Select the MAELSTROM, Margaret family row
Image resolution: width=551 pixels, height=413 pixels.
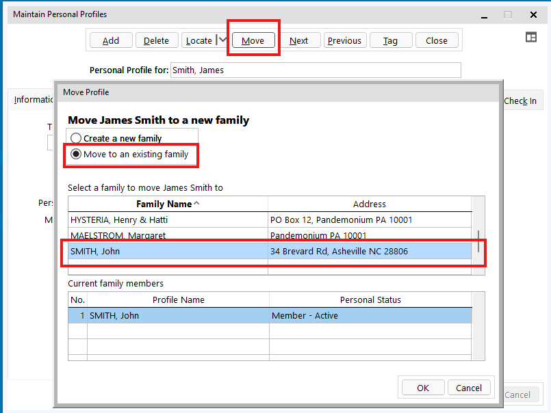pos(168,235)
